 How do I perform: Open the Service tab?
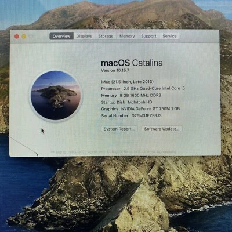click(169, 36)
